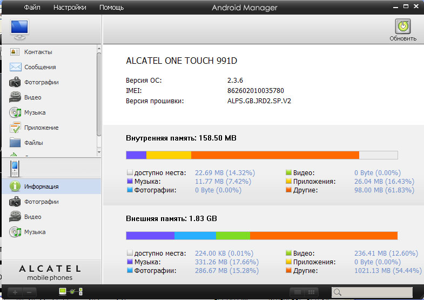
Task: Click orange segment of internal memory bar
Action: (x=275, y=155)
